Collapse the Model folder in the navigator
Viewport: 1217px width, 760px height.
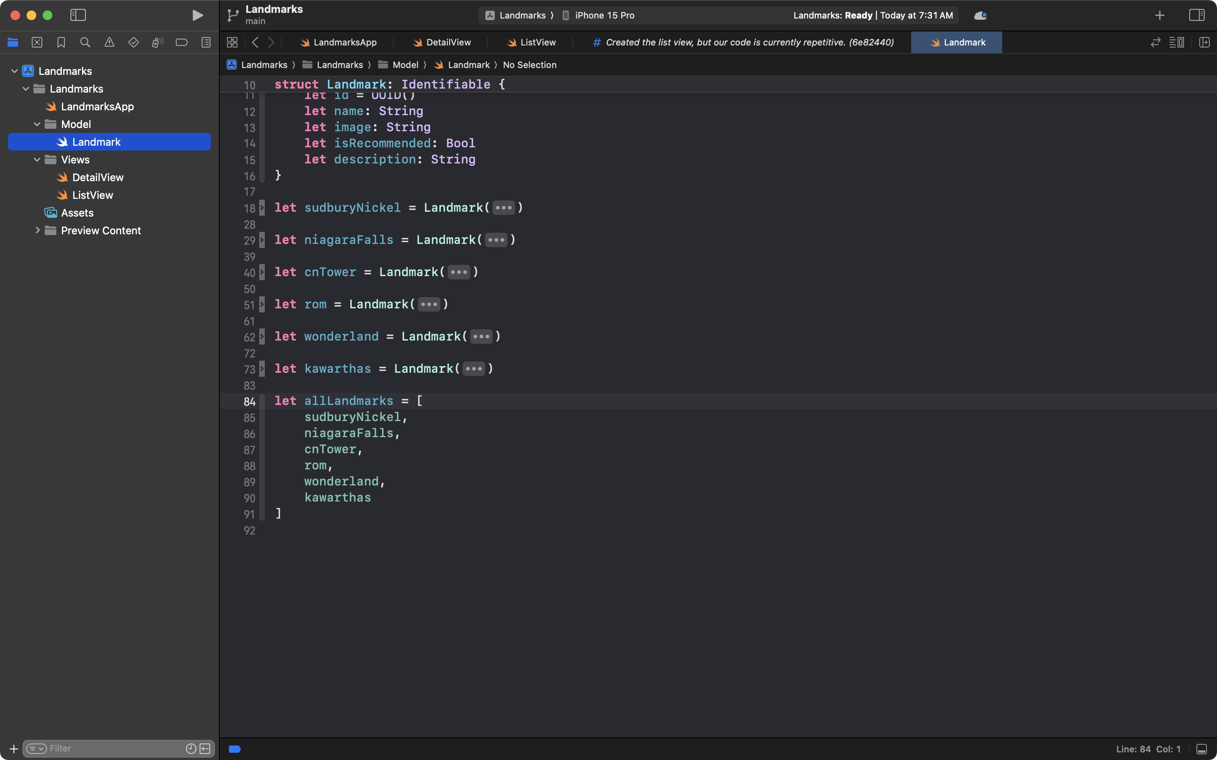(x=36, y=124)
